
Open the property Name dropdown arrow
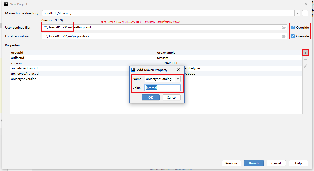pos(178,79)
